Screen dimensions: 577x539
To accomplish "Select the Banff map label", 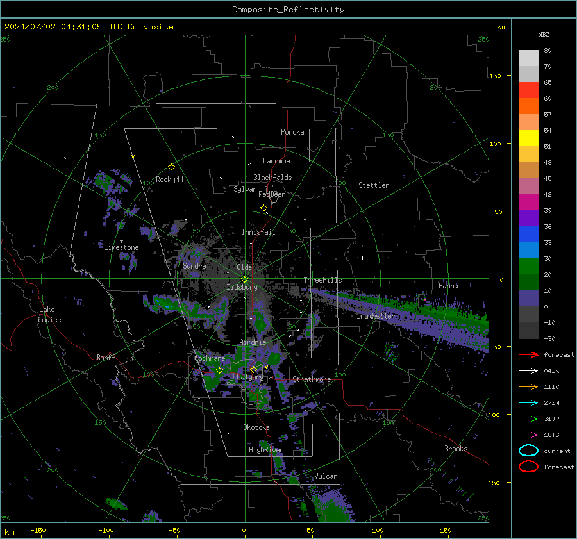I will pyautogui.click(x=106, y=357).
